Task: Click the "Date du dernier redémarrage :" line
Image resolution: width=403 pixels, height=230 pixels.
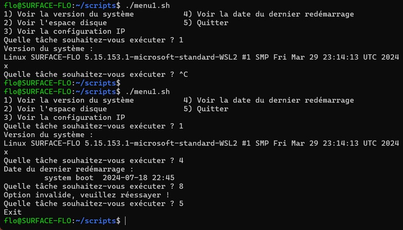Action: [69, 169]
